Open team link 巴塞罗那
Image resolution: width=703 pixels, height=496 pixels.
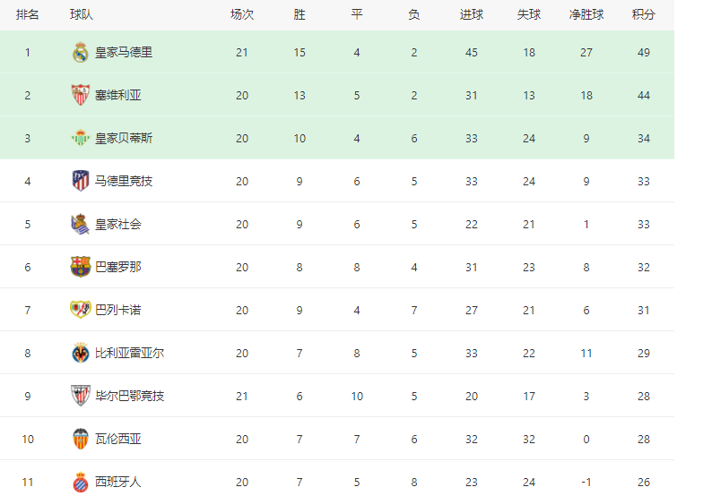(118, 267)
